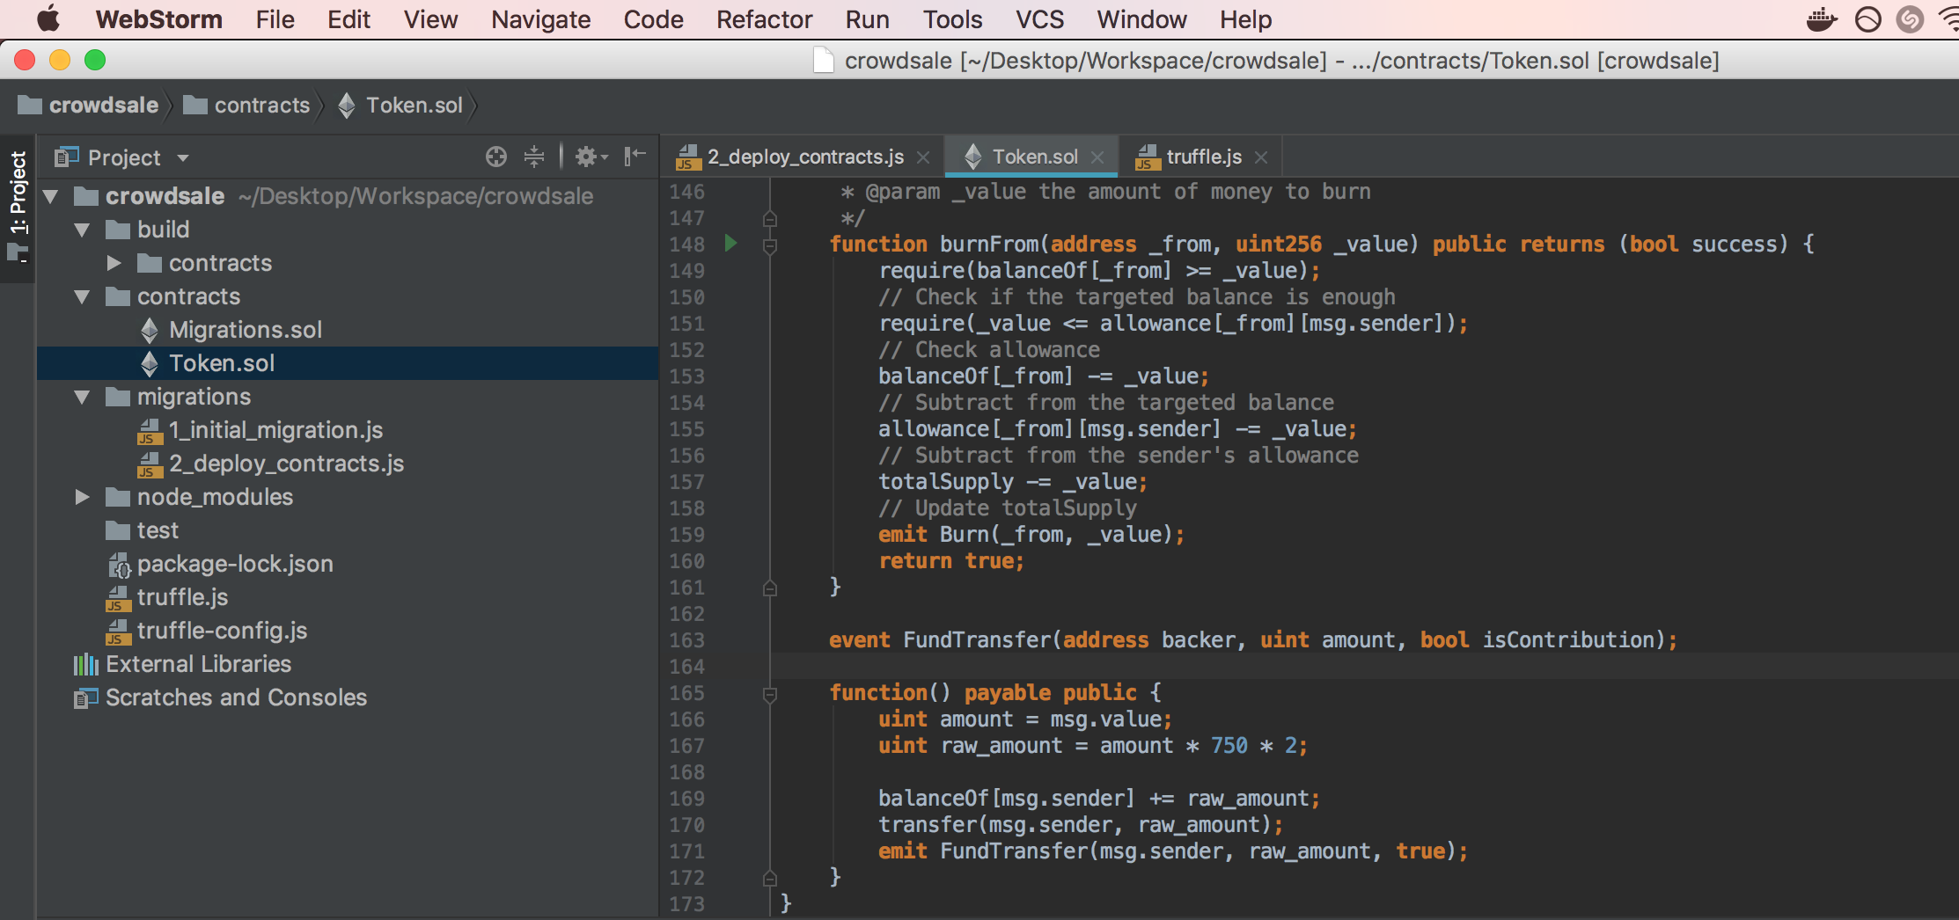Open Migrations.sol in the project tree
1959x920 pixels.
(245, 330)
